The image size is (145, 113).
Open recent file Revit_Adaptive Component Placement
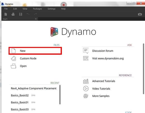click(34, 88)
